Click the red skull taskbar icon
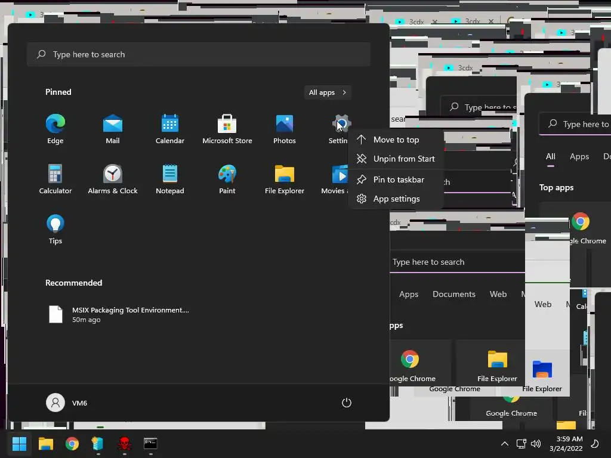 (x=124, y=444)
